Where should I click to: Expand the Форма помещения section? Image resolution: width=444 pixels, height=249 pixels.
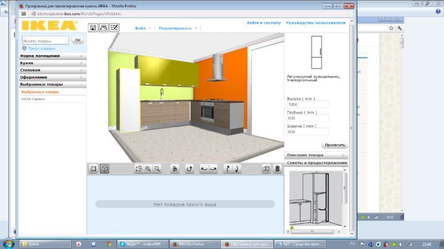pos(52,56)
